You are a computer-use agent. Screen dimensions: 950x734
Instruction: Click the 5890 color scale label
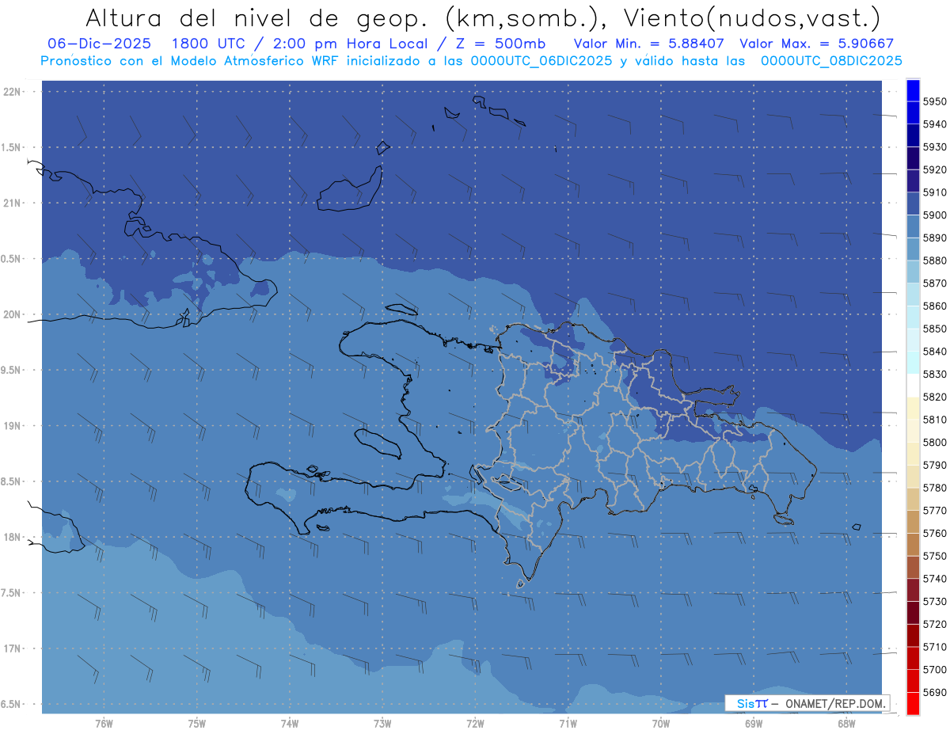click(934, 238)
